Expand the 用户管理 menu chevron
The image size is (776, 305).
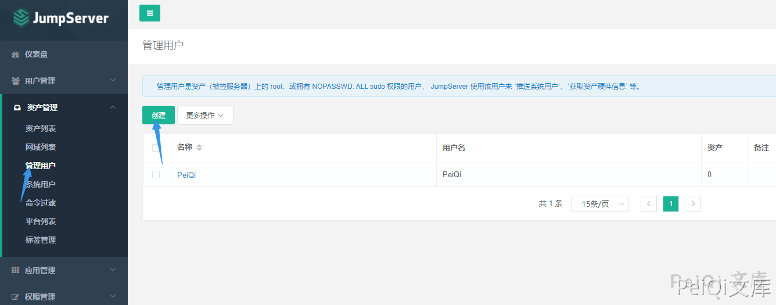[113, 81]
